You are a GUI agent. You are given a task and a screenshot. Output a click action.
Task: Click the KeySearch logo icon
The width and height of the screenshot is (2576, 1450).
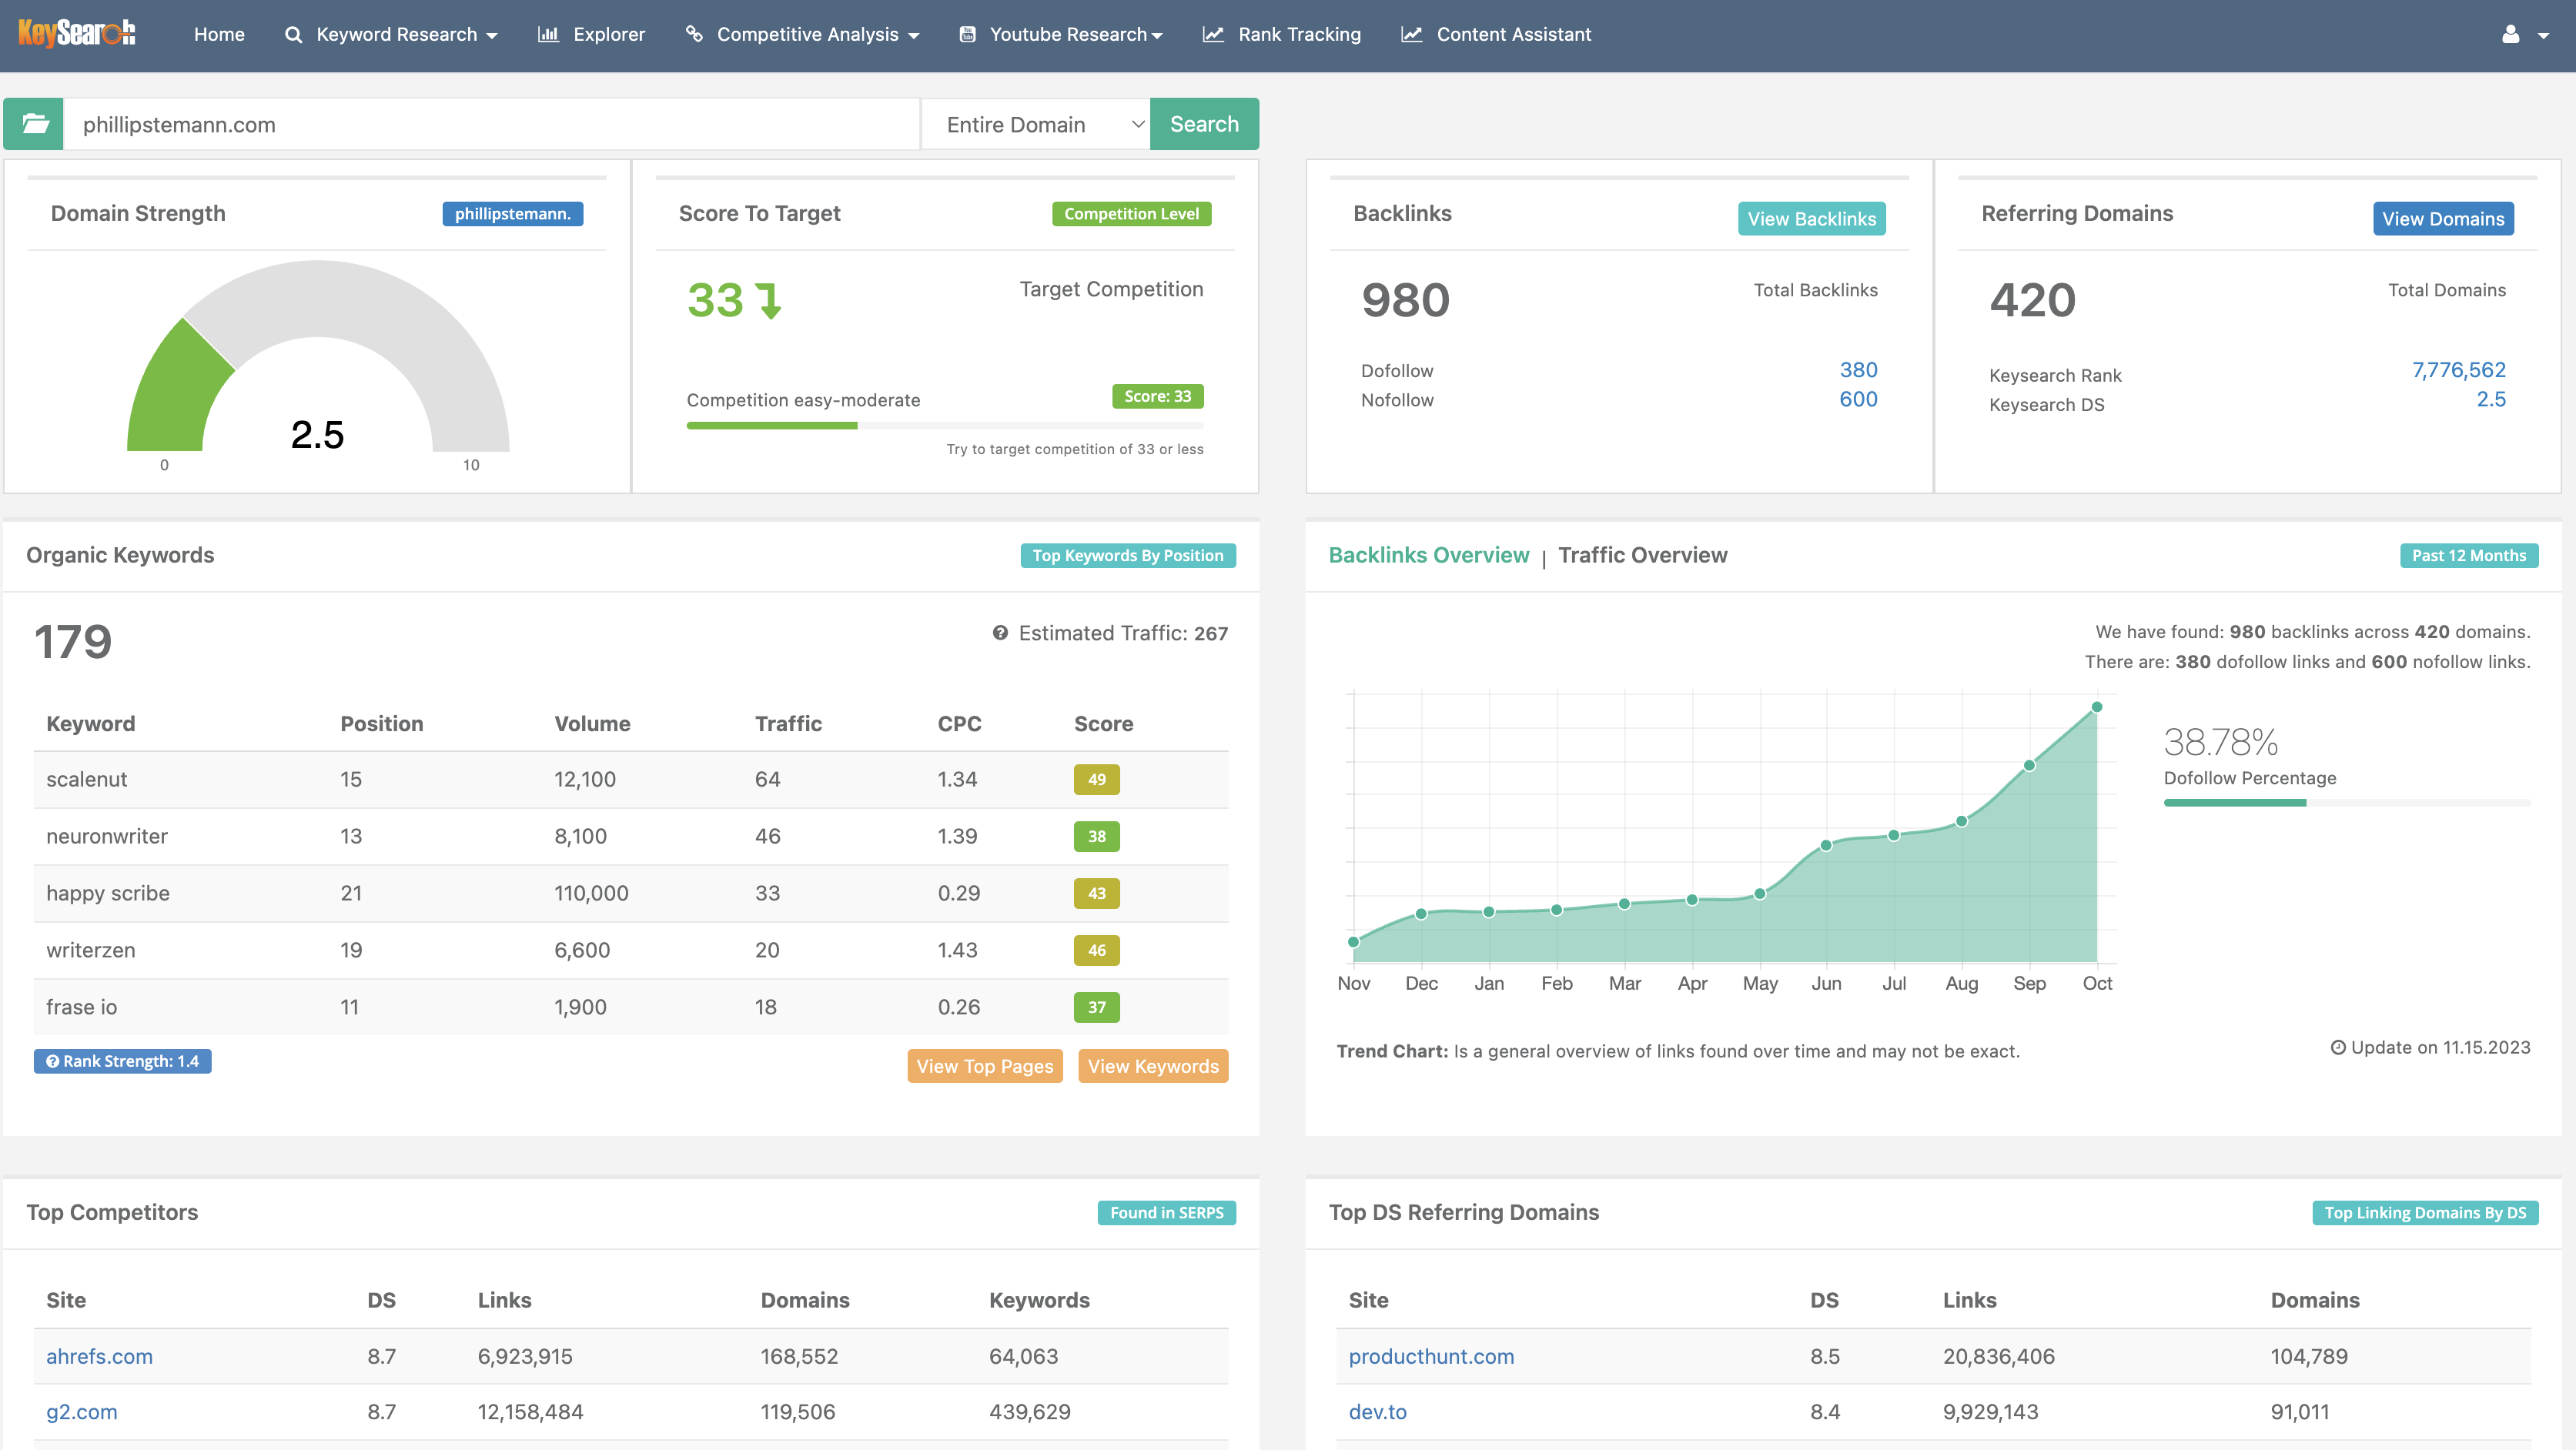tap(79, 32)
